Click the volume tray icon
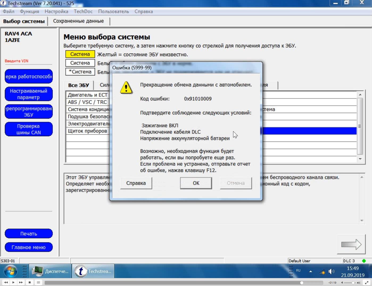This screenshot has width=372, height=286. pos(331,272)
